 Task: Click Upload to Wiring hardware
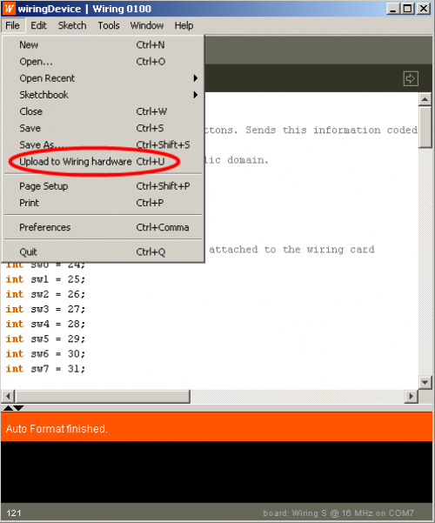[104, 162]
